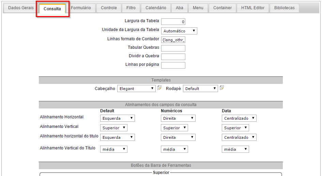Expand the Rodapé template dropdown

pos(200,89)
